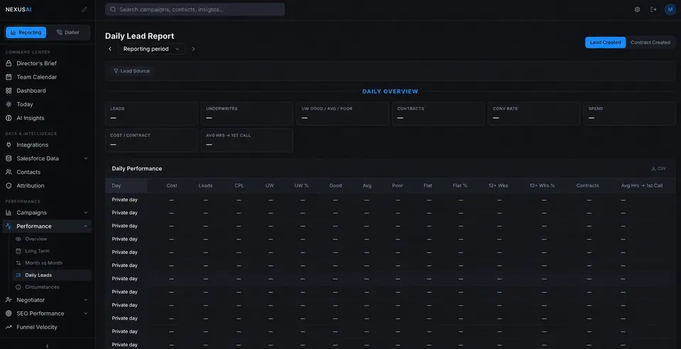Select the Reporting mode tab

click(26, 33)
